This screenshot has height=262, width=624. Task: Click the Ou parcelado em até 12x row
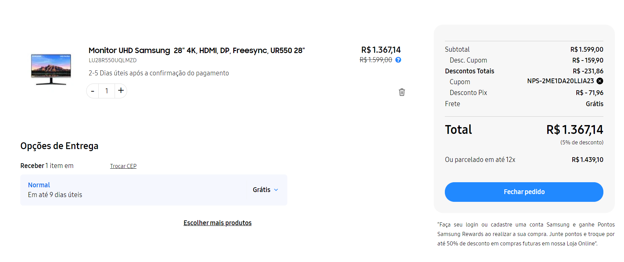coord(480,160)
